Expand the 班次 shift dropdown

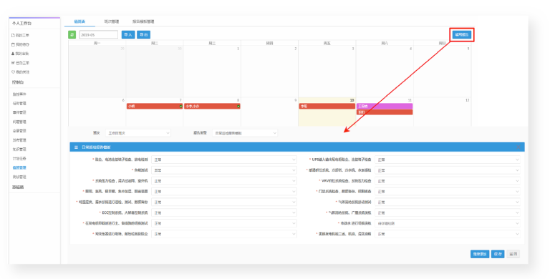137,133
